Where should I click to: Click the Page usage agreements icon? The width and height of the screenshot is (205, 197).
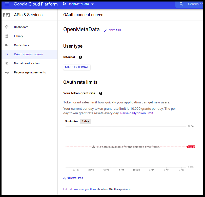pos(7,72)
